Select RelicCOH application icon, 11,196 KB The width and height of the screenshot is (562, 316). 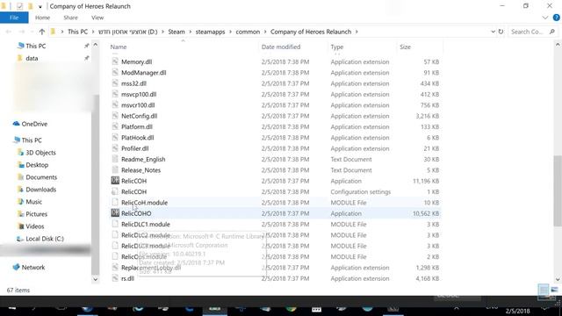click(x=115, y=181)
